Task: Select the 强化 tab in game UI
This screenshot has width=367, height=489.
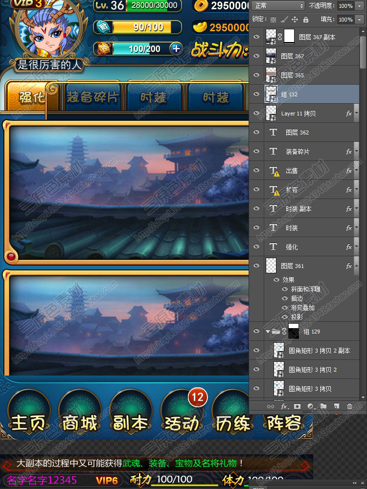Action: tap(31, 97)
